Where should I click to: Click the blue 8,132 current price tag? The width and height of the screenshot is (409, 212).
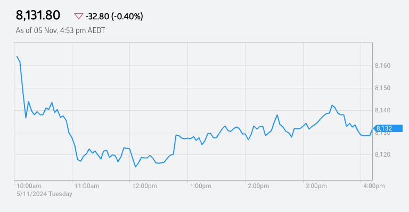[x=388, y=128]
